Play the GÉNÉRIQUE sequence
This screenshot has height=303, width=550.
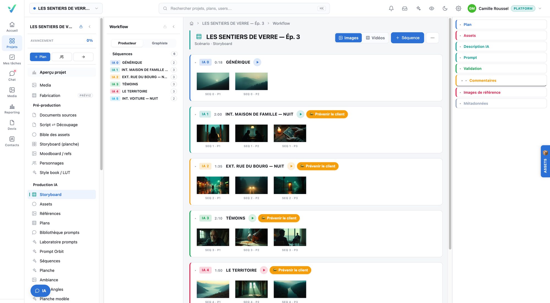pos(257,62)
